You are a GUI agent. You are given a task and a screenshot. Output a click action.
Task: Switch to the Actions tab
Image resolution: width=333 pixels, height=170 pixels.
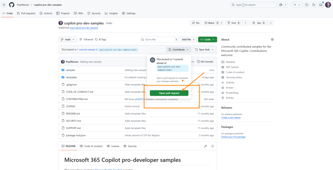46,13
